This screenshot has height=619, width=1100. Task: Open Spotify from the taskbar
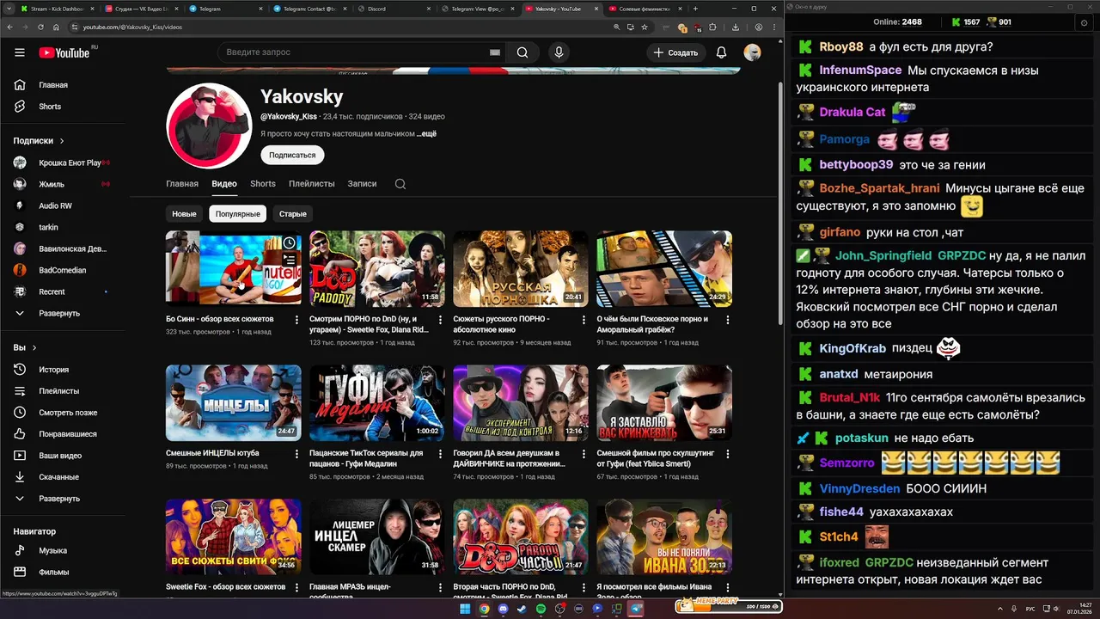[x=541, y=609]
